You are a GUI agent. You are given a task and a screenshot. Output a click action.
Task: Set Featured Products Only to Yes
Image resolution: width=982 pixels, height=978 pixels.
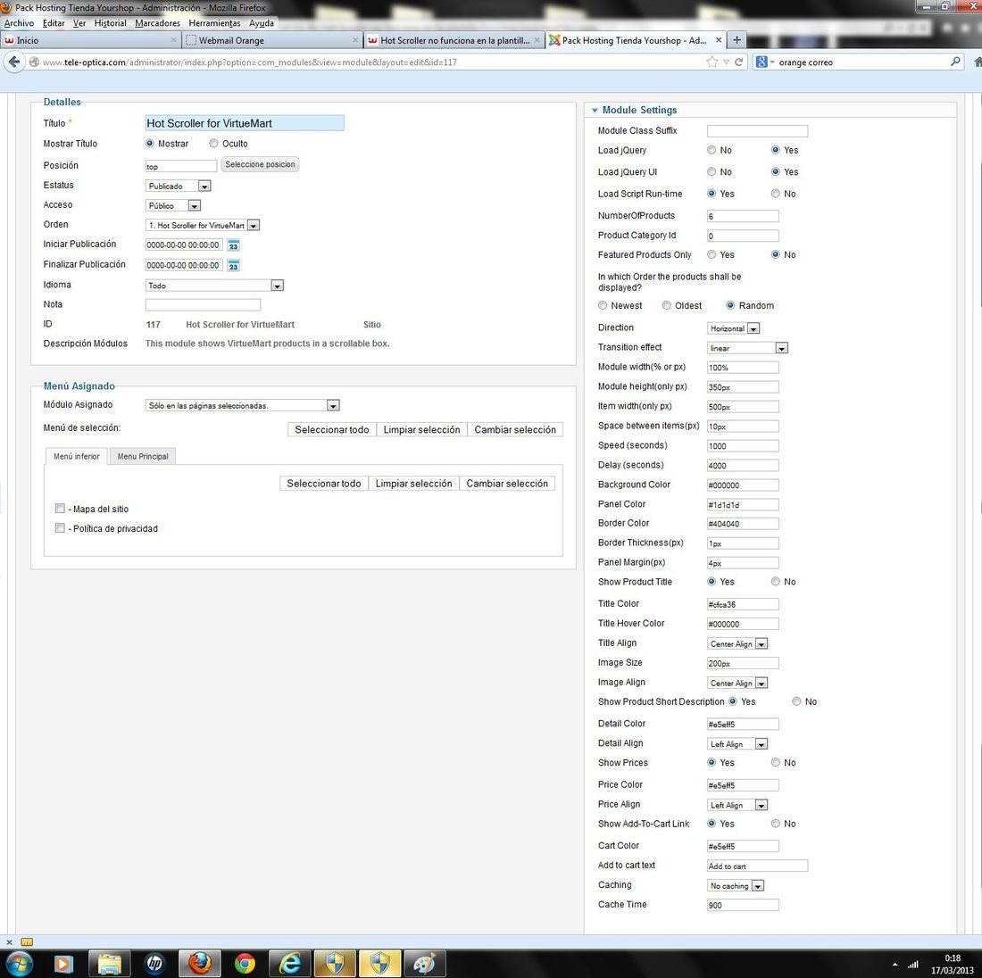[712, 255]
